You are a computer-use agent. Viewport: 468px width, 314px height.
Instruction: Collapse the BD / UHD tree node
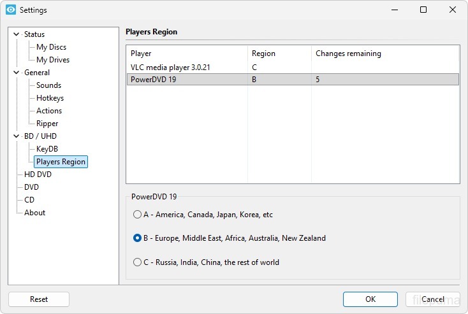16,136
